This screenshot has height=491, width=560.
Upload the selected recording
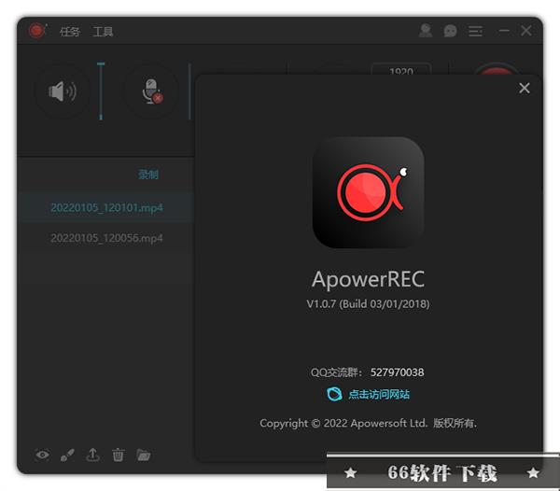point(92,455)
